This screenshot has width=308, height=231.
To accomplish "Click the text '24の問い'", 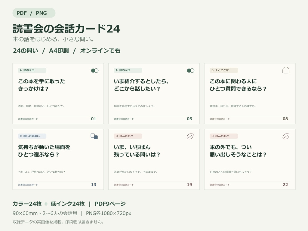I will click(x=26, y=51).
